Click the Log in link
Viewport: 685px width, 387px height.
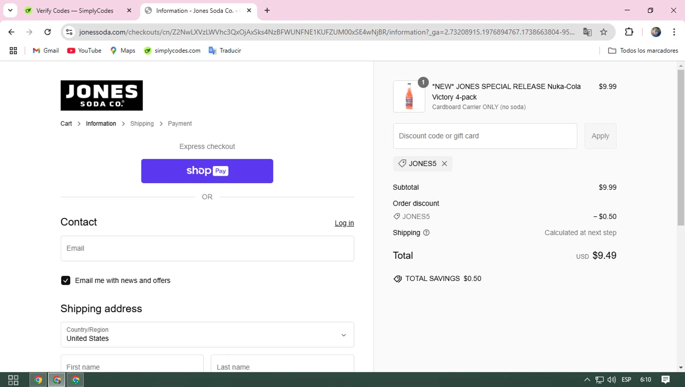coord(344,223)
